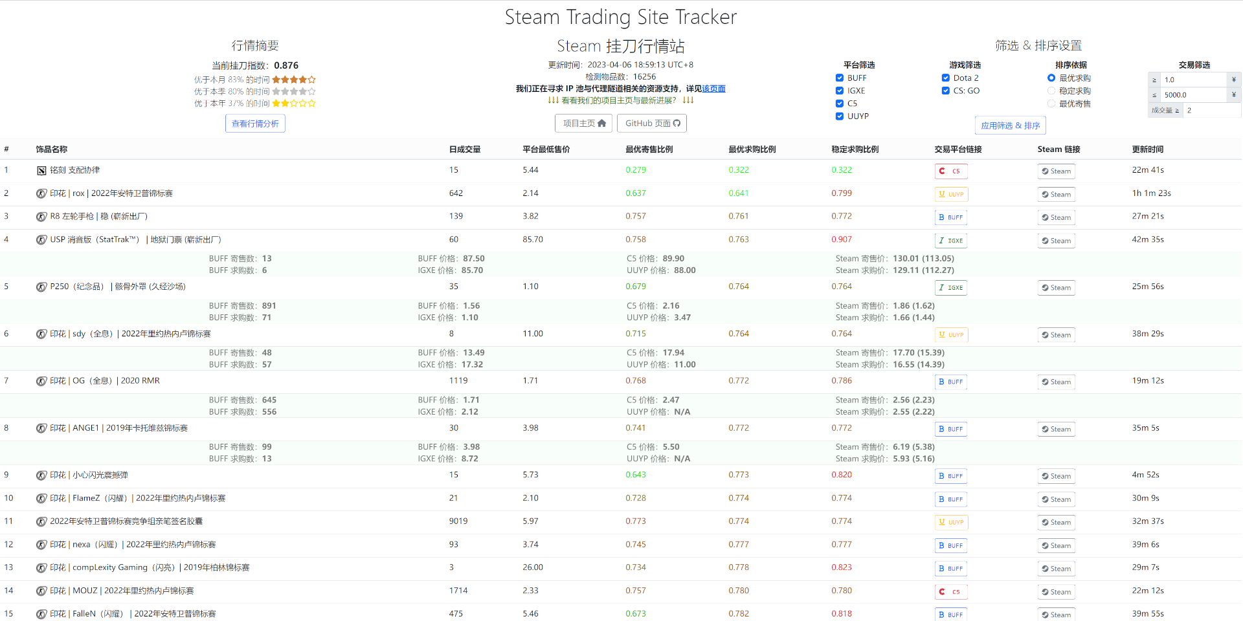Select the 最优求购 sort option
This screenshot has height=621, width=1243.
coord(1051,78)
